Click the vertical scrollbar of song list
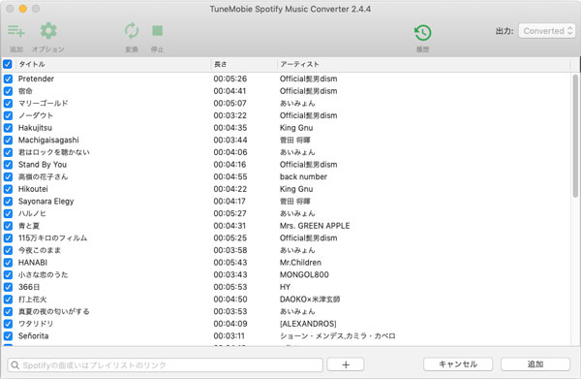581x379 pixels. 575,136
